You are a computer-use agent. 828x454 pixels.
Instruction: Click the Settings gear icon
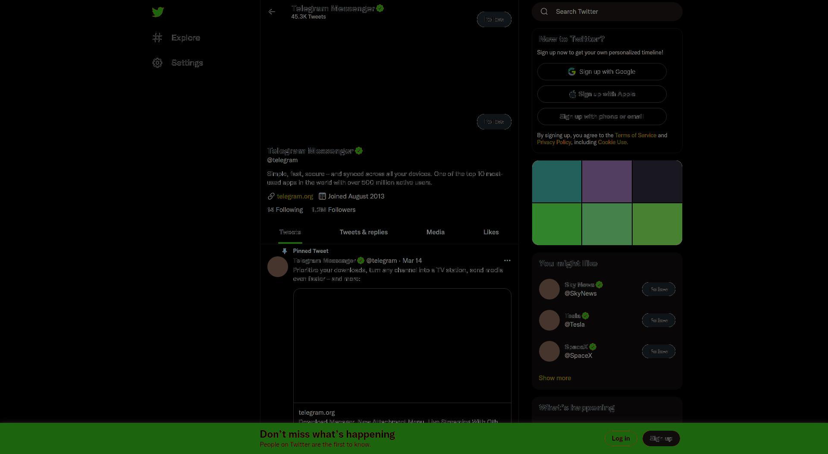pyautogui.click(x=157, y=63)
